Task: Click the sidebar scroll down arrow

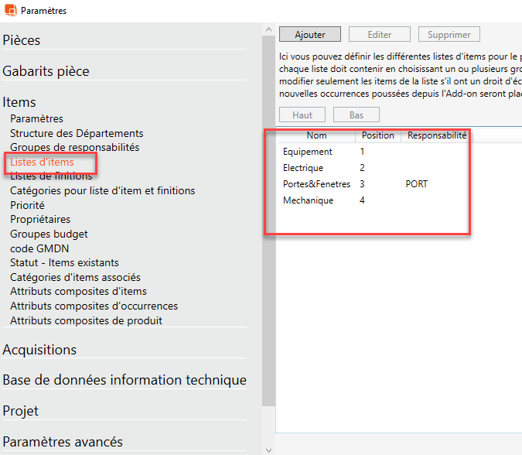Action: (x=268, y=449)
